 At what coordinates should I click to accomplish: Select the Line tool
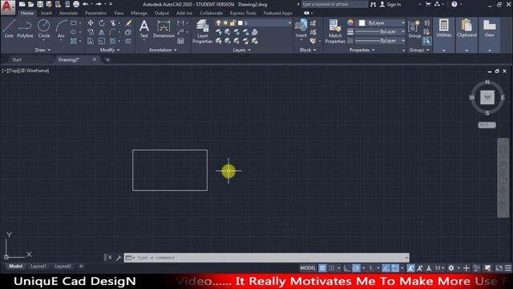tap(9, 29)
